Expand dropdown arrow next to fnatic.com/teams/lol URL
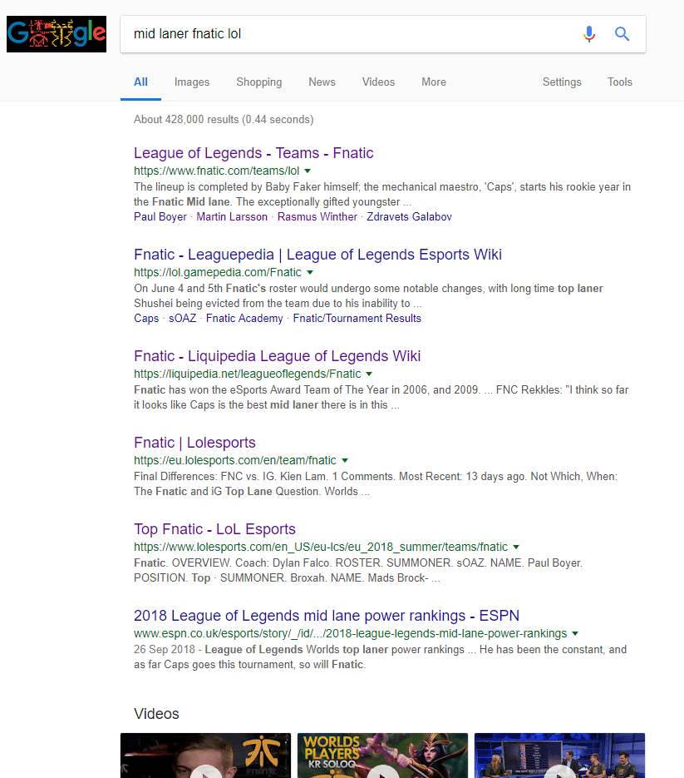684x778 pixels. (308, 171)
